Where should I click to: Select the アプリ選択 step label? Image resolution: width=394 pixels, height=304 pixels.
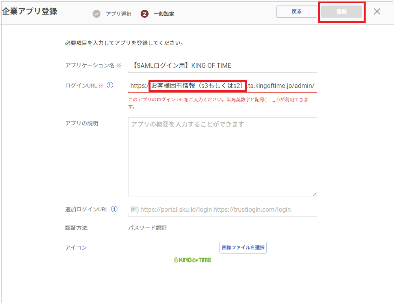coord(119,14)
